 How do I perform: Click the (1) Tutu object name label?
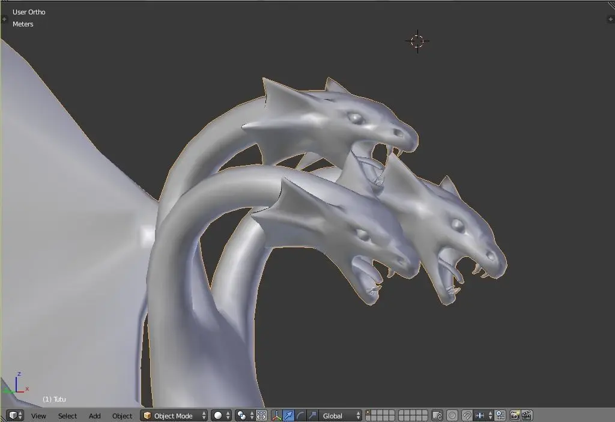pyautogui.click(x=54, y=399)
